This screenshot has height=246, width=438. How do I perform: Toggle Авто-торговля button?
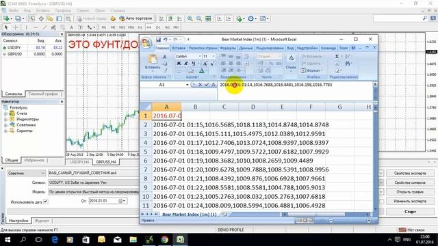[x=136, y=18]
